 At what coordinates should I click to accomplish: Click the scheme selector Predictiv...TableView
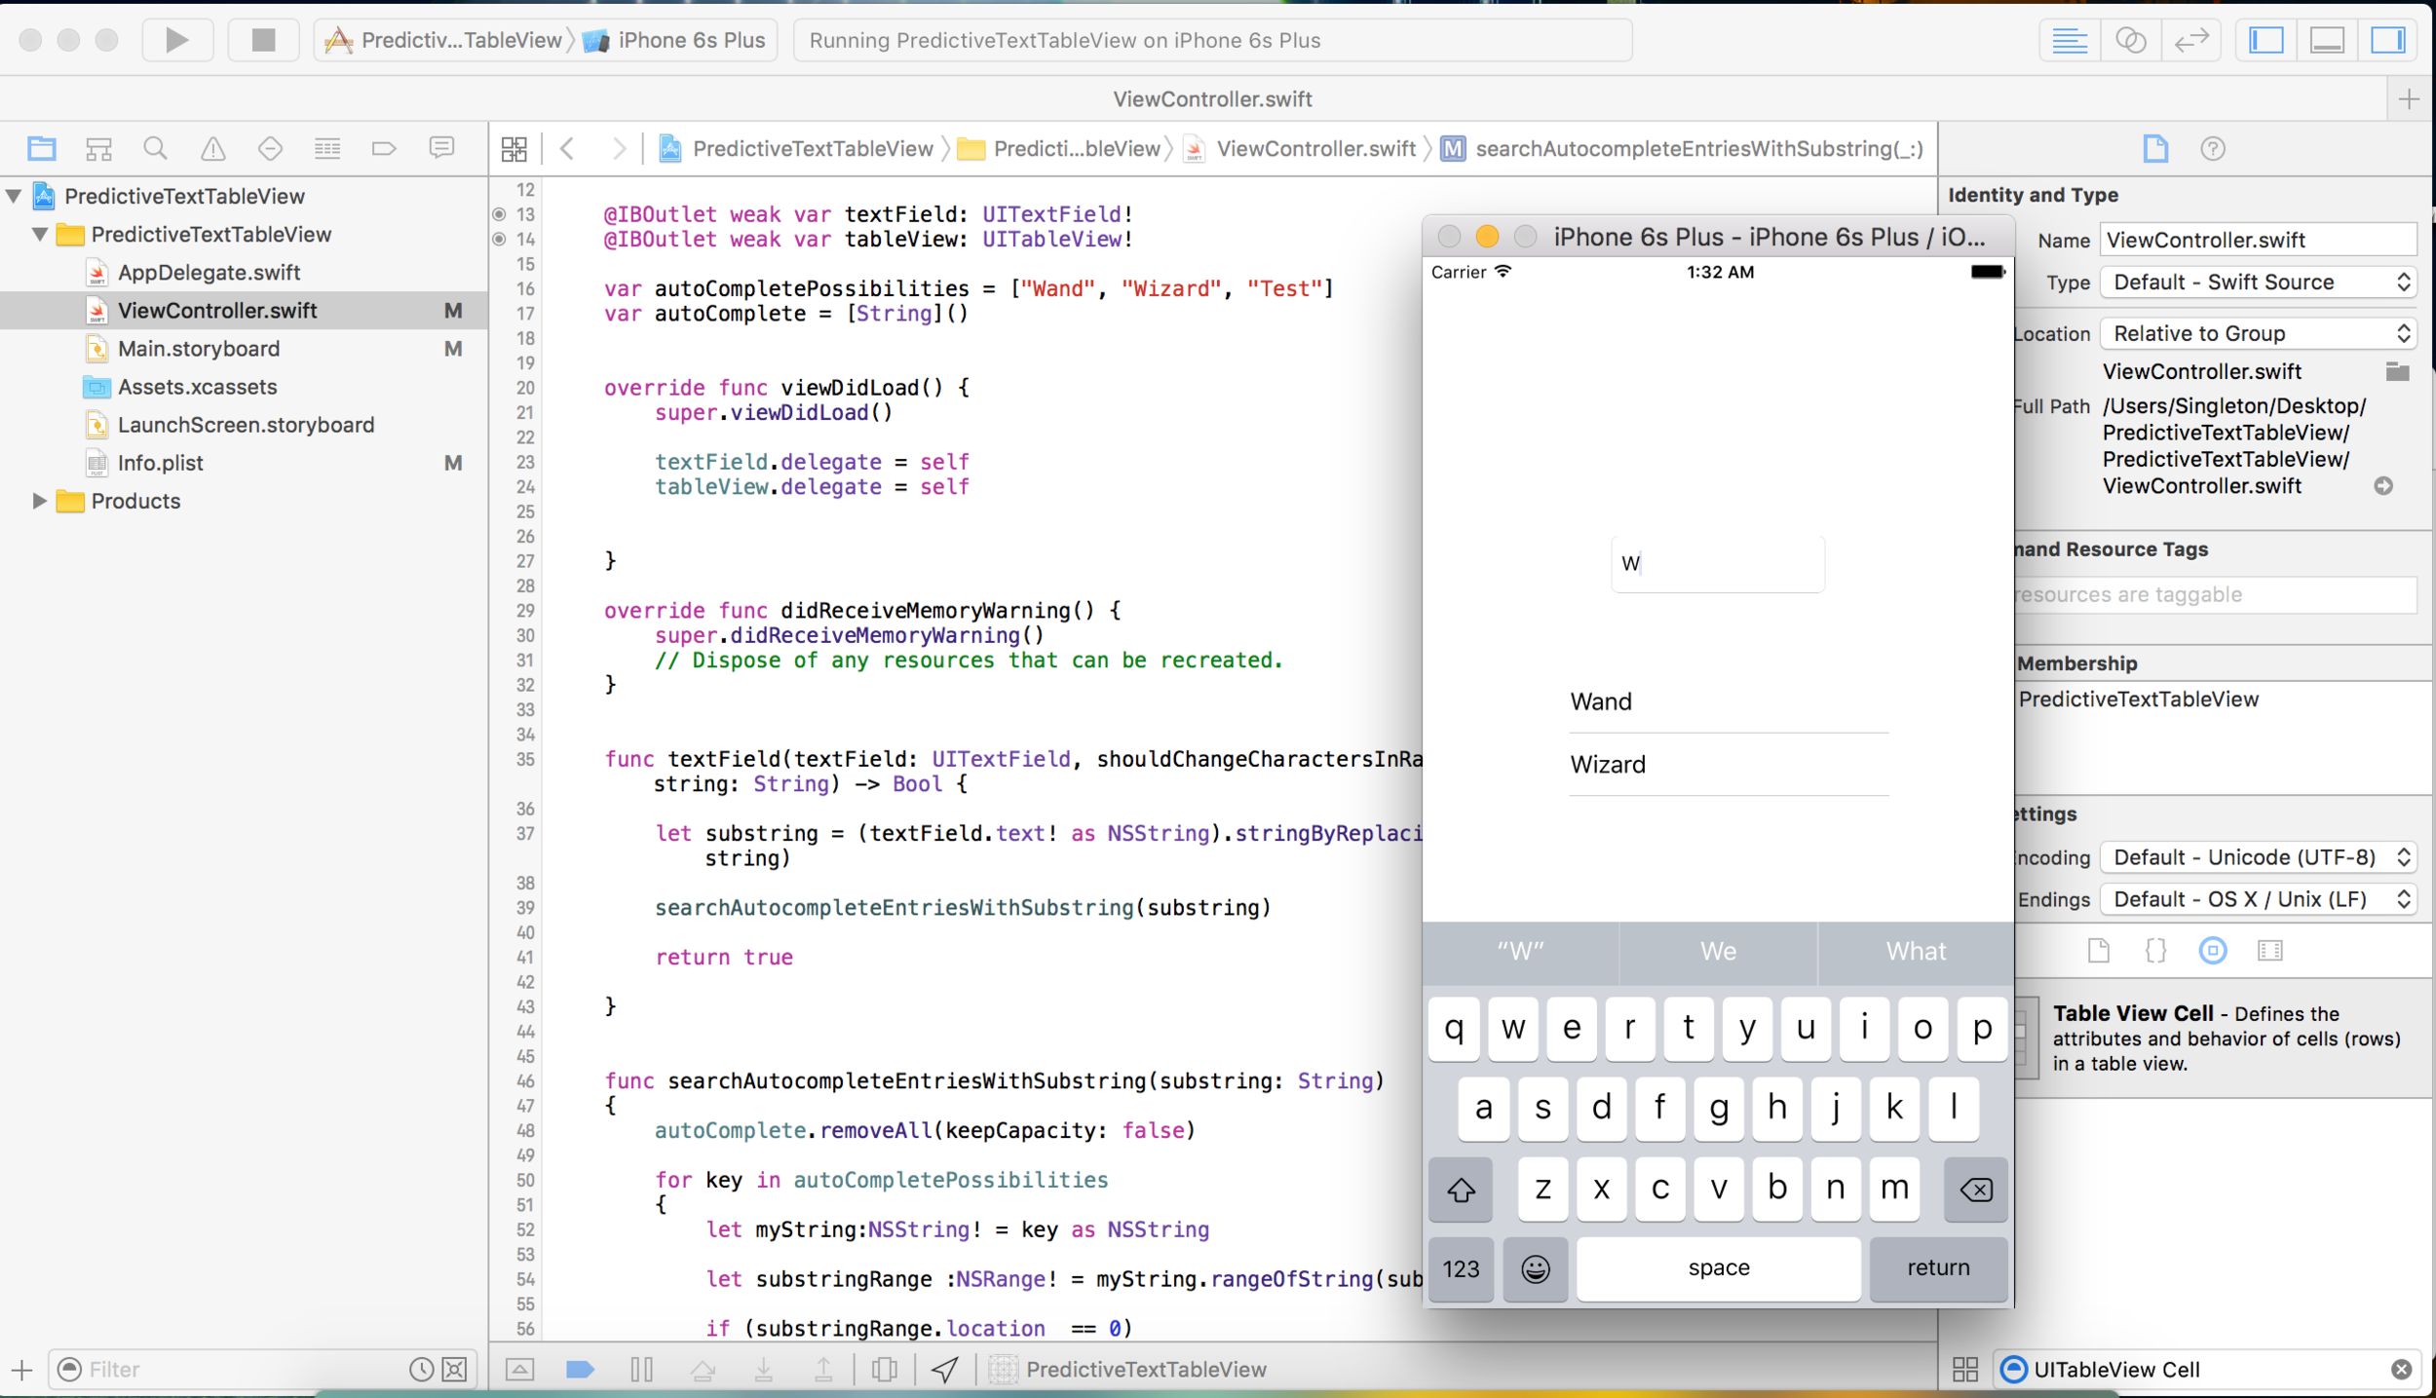(x=444, y=40)
